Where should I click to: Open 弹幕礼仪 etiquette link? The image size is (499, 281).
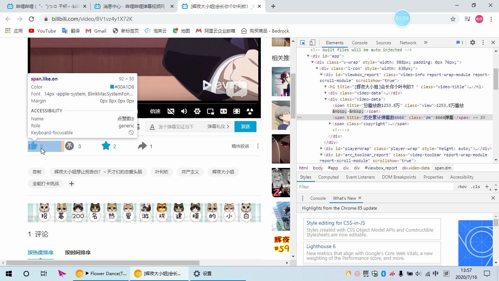coord(218,127)
